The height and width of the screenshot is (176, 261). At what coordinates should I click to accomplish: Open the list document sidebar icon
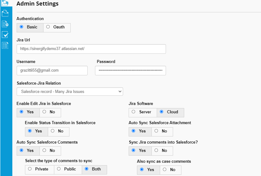point(5,45)
